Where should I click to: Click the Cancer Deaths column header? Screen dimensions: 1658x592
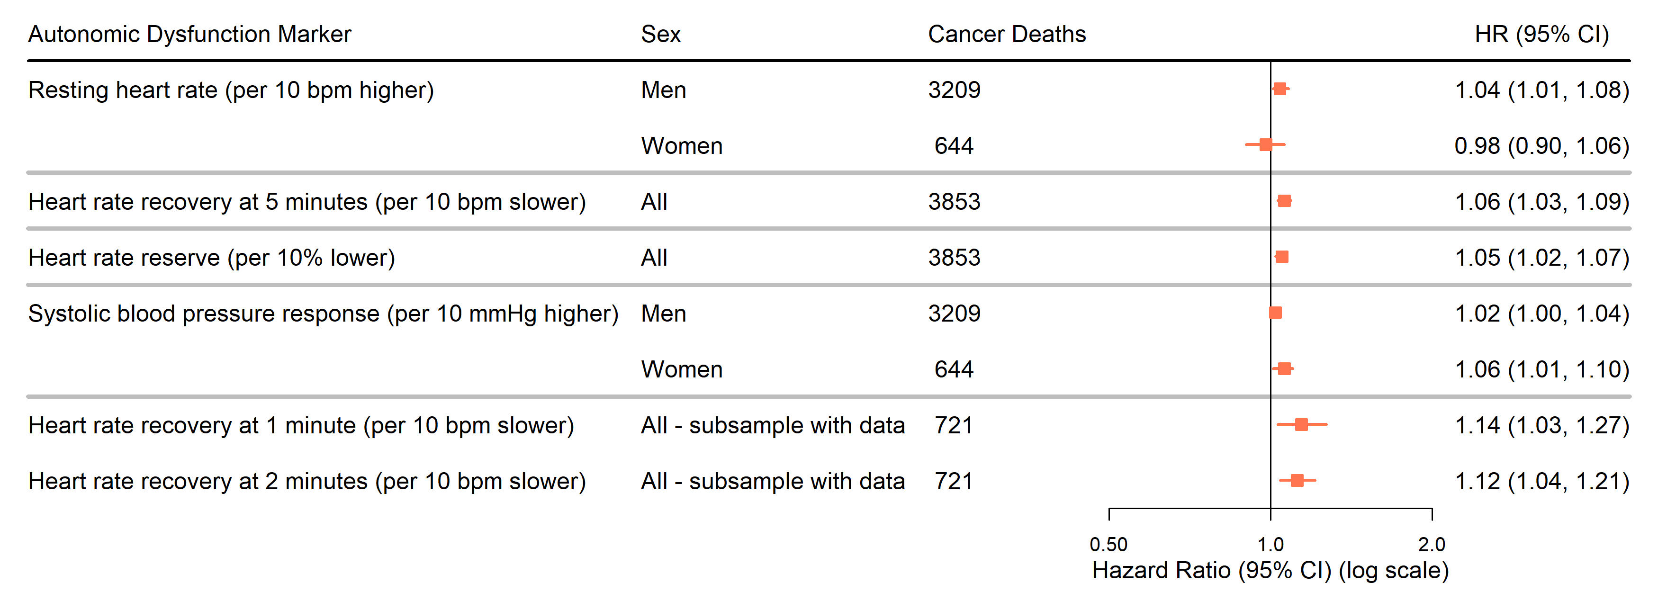tap(1006, 34)
